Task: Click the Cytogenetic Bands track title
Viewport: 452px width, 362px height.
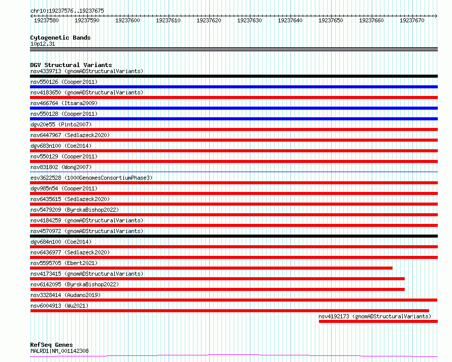Action: coord(60,38)
